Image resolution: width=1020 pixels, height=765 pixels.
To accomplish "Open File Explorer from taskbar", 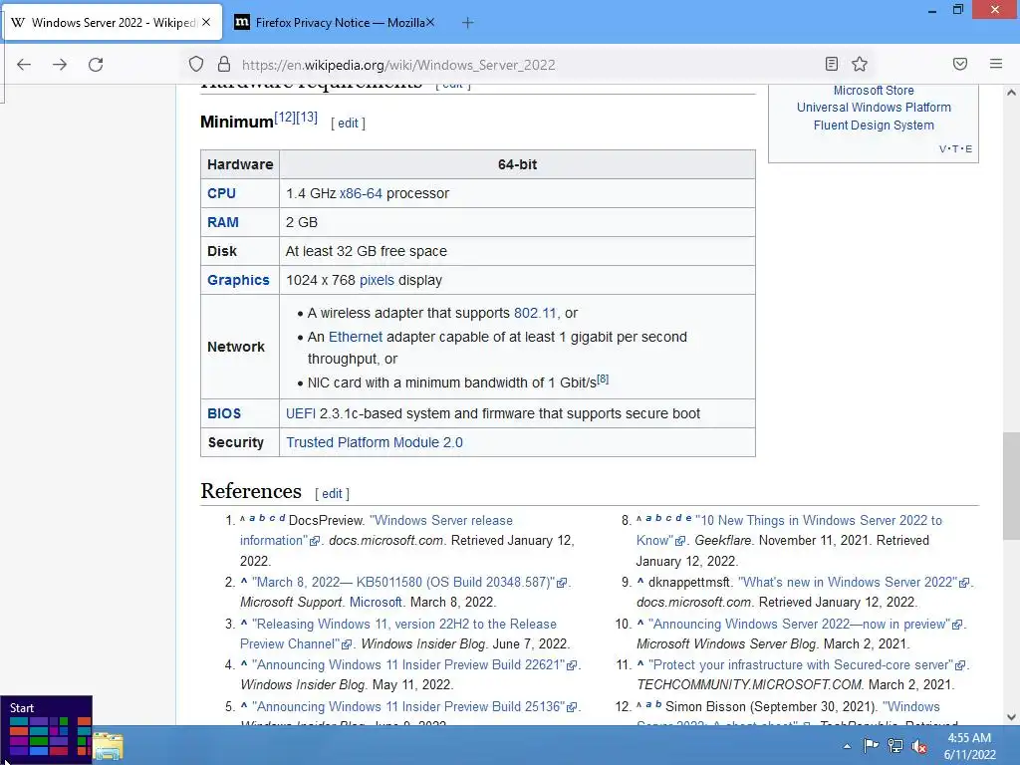I will point(108,747).
